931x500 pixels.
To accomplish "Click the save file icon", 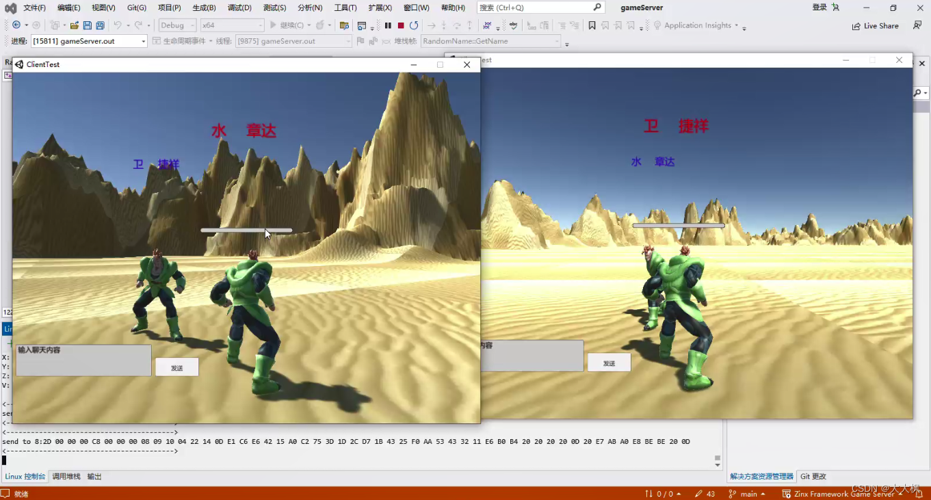I will [88, 25].
